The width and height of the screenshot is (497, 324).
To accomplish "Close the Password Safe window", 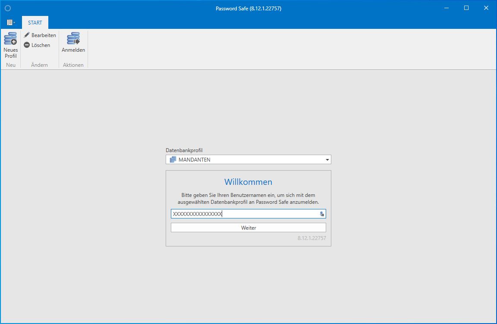I will coord(486,8).
